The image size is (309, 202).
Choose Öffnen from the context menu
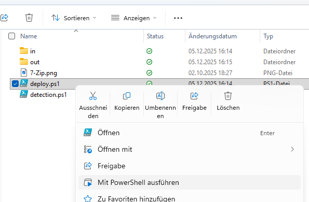(190, 133)
